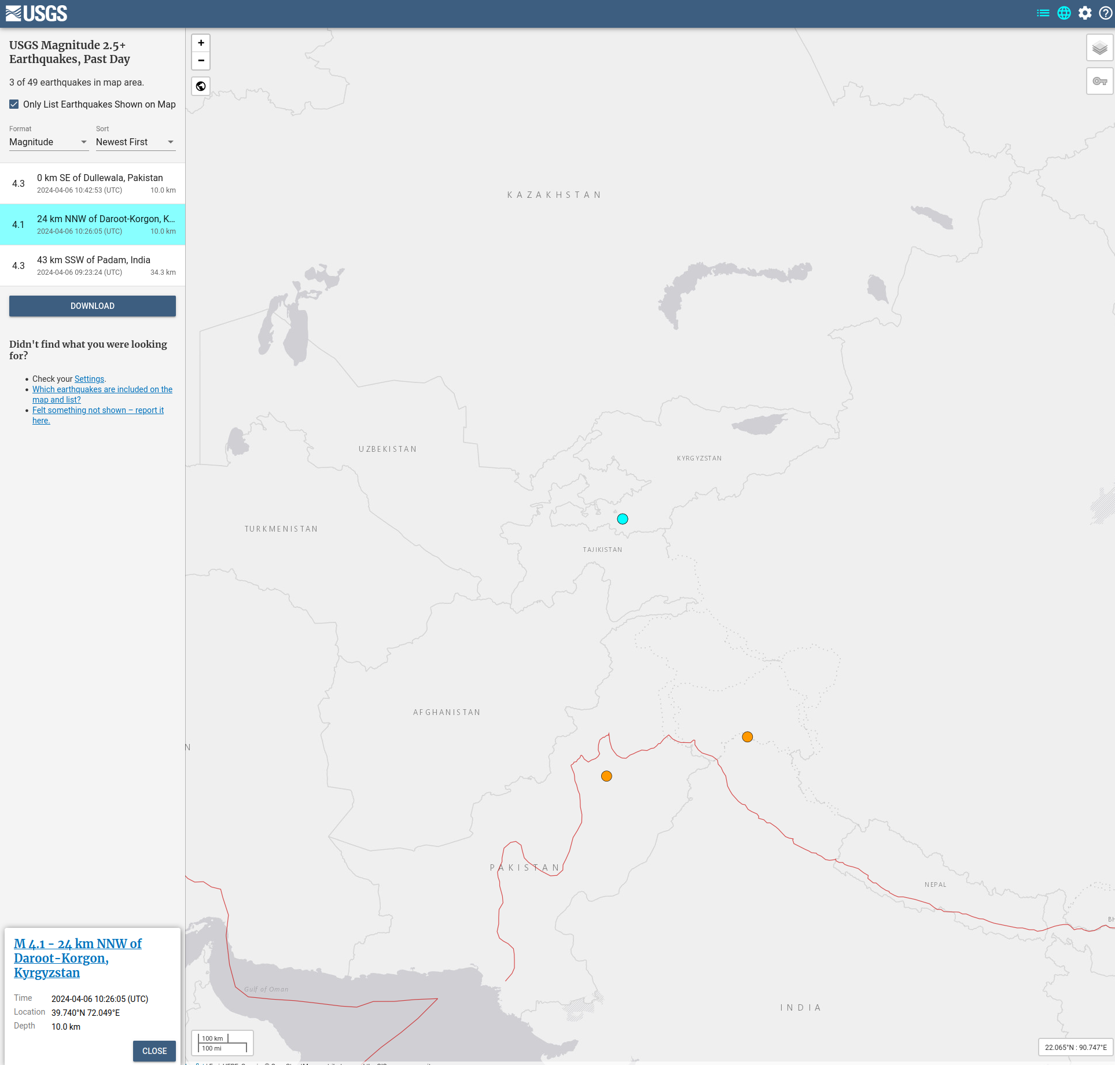Toggle Only List Earthquakes Shown on Map
This screenshot has height=1065, width=1115.
[14, 104]
